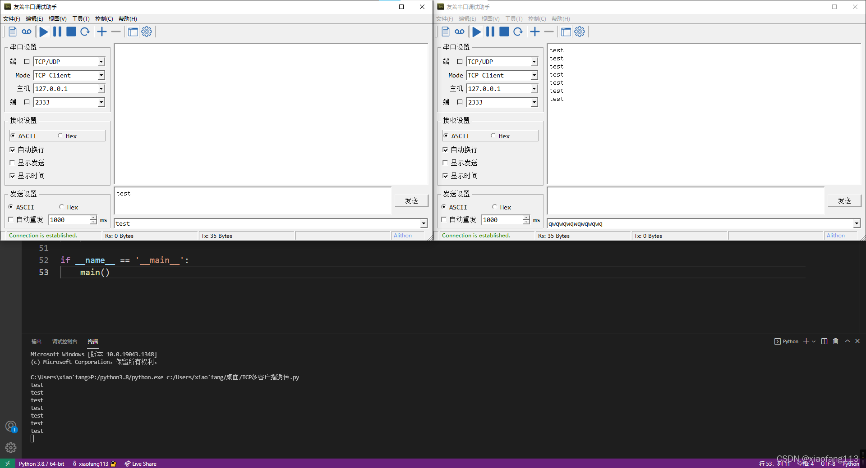Enable 自动重发 checkbox in left window
866x468 pixels.
tap(11, 219)
